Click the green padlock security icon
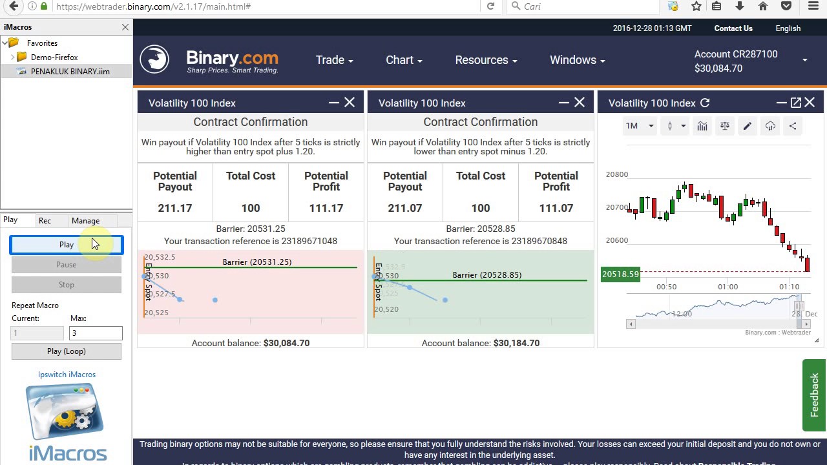 [44, 6]
